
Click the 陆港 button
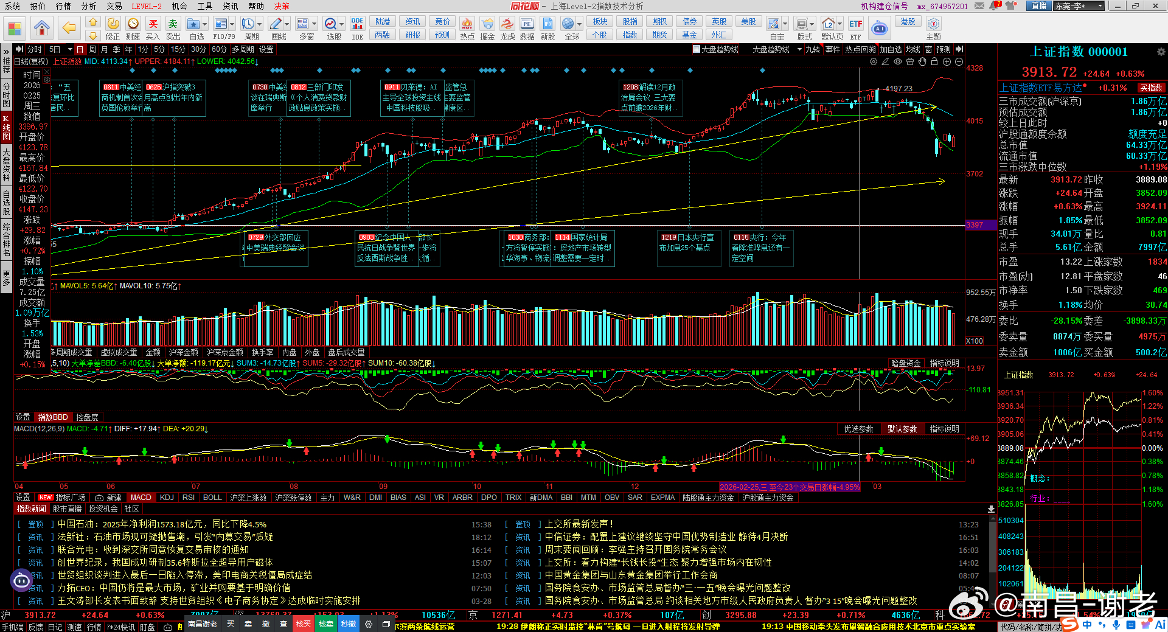(383, 21)
